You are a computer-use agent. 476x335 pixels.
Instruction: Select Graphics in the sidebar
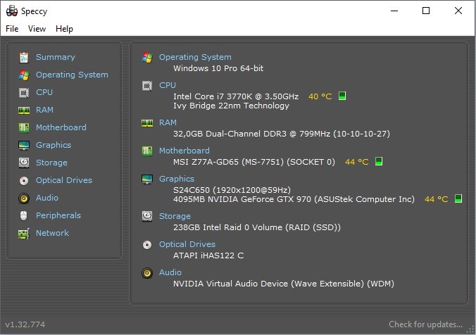54,145
